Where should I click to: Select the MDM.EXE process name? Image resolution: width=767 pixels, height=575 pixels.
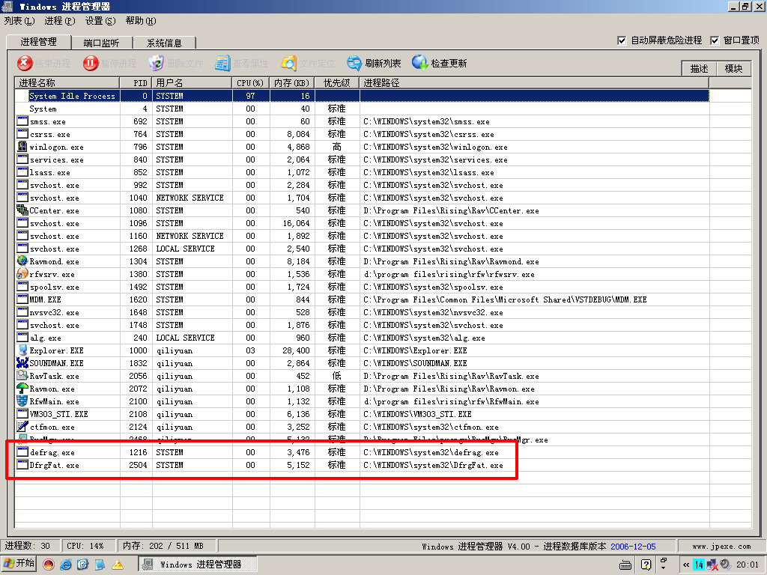[46, 299]
